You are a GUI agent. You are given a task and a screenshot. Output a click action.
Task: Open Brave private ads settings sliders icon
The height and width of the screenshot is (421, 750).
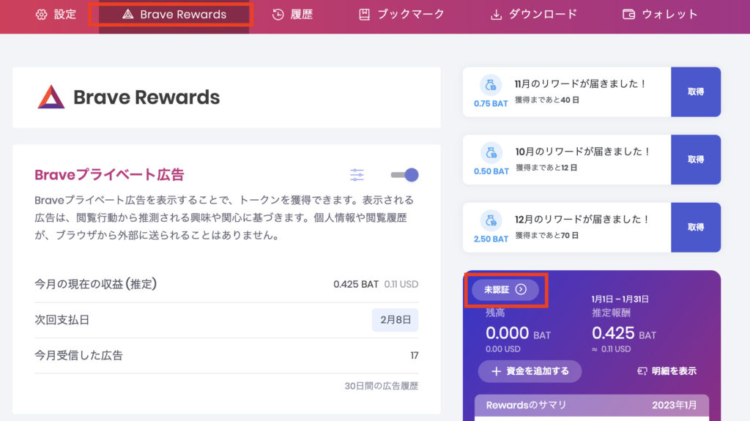[x=357, y=174]
